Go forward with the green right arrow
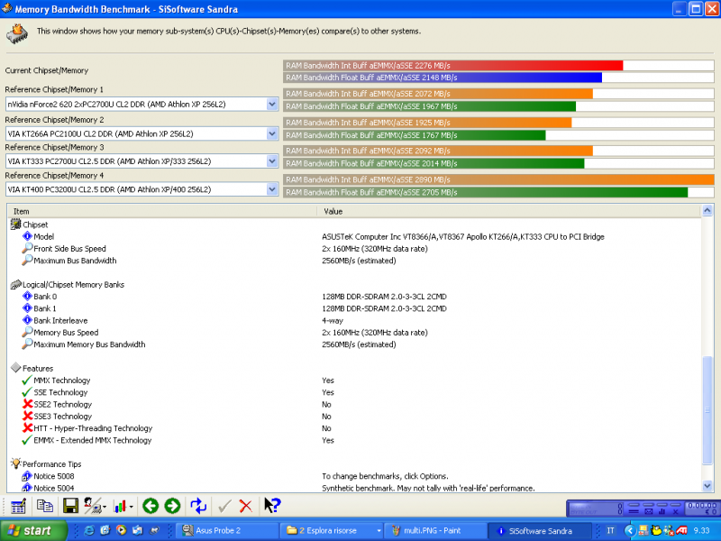721x541 pixels. coord(172,506)
